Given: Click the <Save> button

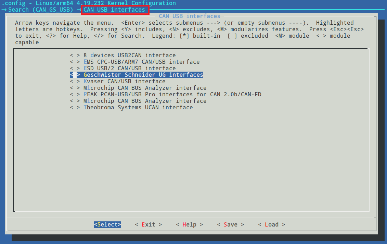Looking at the screenshot, I should pyautogui.click(x=230, y=224).
